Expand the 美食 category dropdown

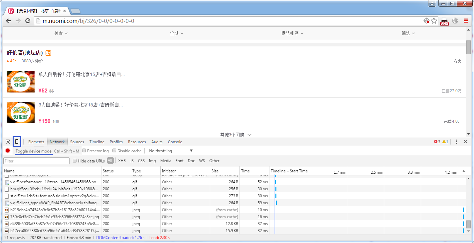61,33
